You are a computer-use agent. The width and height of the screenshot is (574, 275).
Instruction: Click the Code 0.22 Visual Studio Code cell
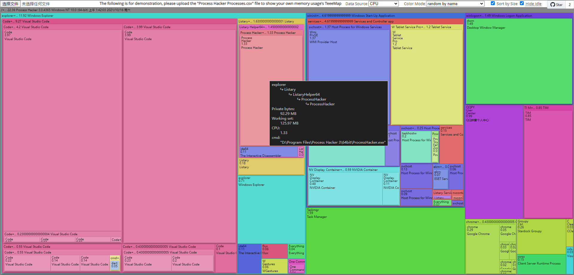pyautogui.click(x=28, y=263)
